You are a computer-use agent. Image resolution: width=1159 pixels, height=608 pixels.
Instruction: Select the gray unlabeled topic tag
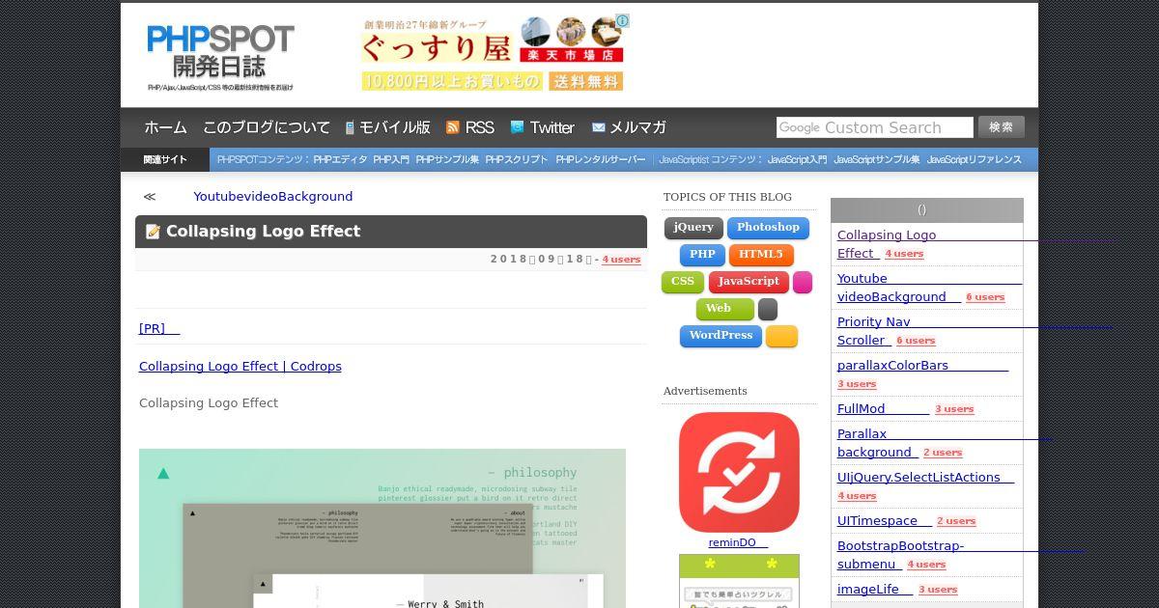tap(768, 309)
